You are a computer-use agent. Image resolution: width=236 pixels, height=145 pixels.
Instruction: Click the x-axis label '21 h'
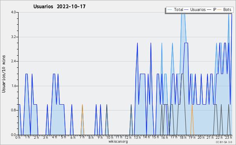pyautogui.click(x=210, y=138)
